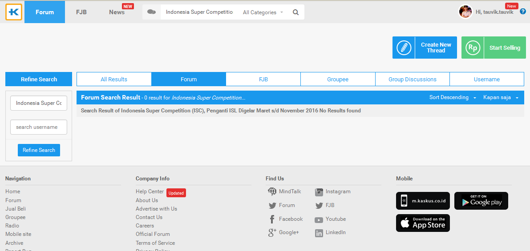
Task: Open the App Store download badge
Action: 423,223
